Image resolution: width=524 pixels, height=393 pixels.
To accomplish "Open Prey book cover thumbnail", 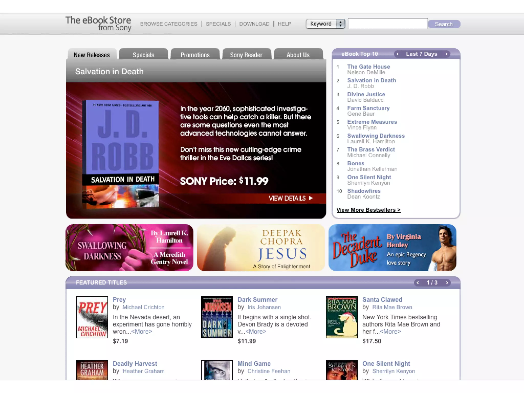I will click(92, 317).
